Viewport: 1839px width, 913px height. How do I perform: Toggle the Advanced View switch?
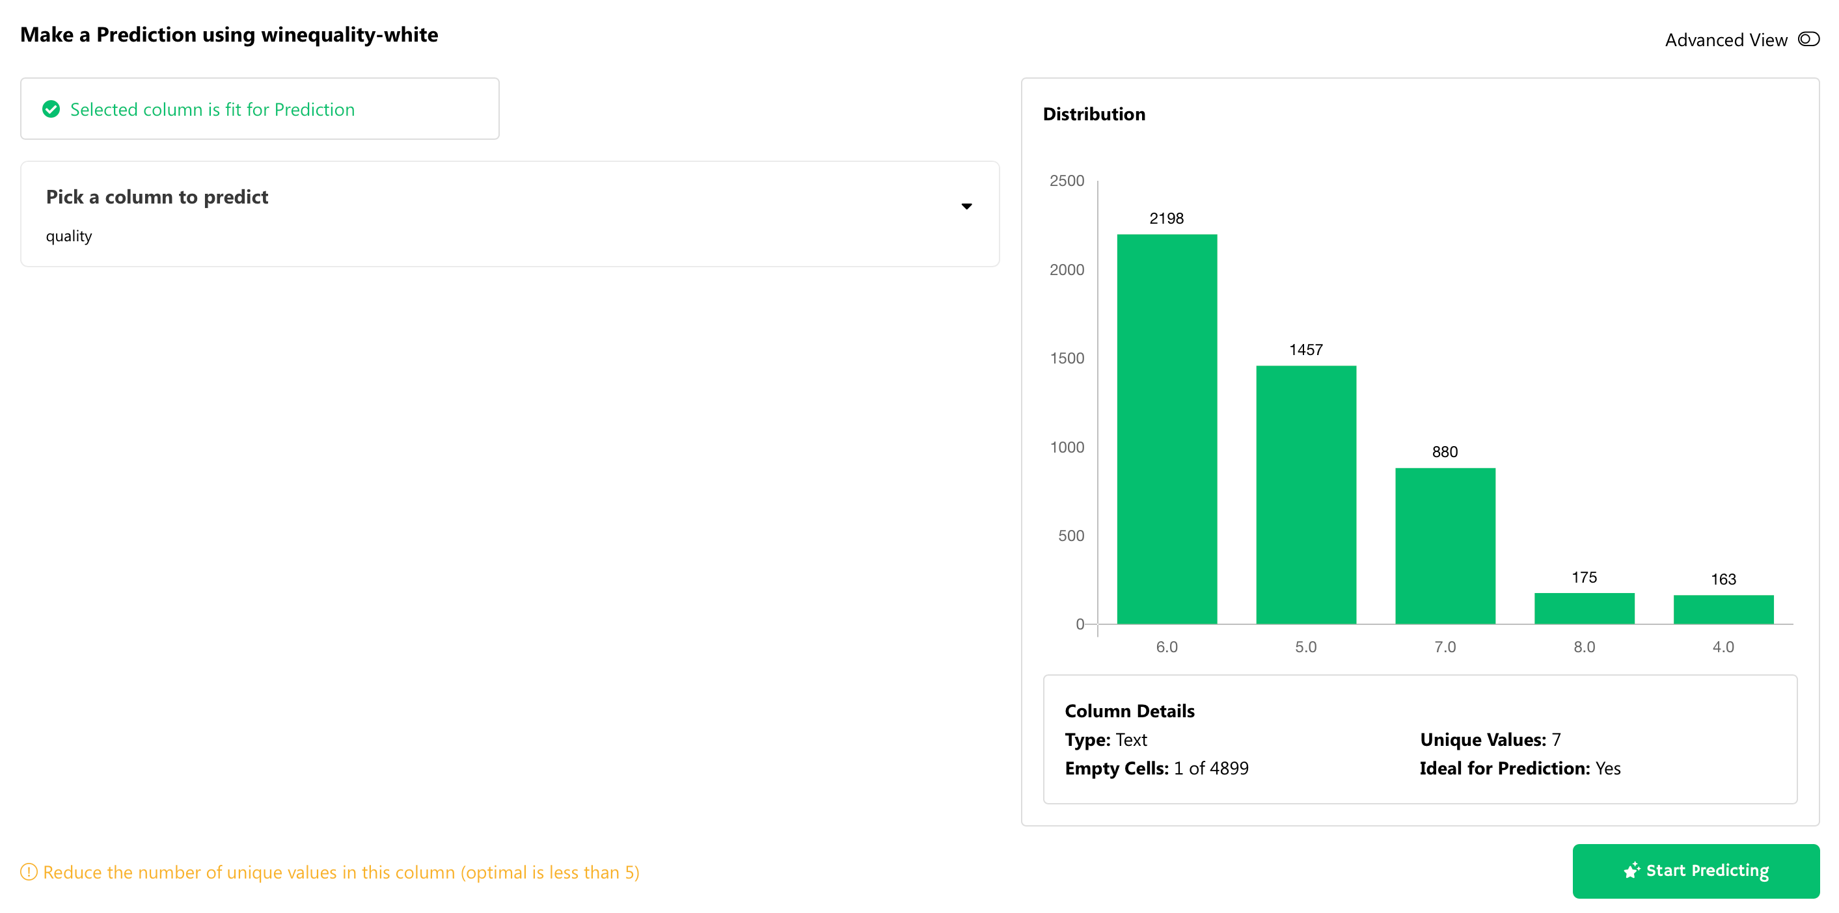[x=1808, y=39]
